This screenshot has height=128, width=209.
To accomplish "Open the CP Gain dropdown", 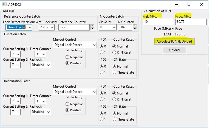I will click(108, 27).
